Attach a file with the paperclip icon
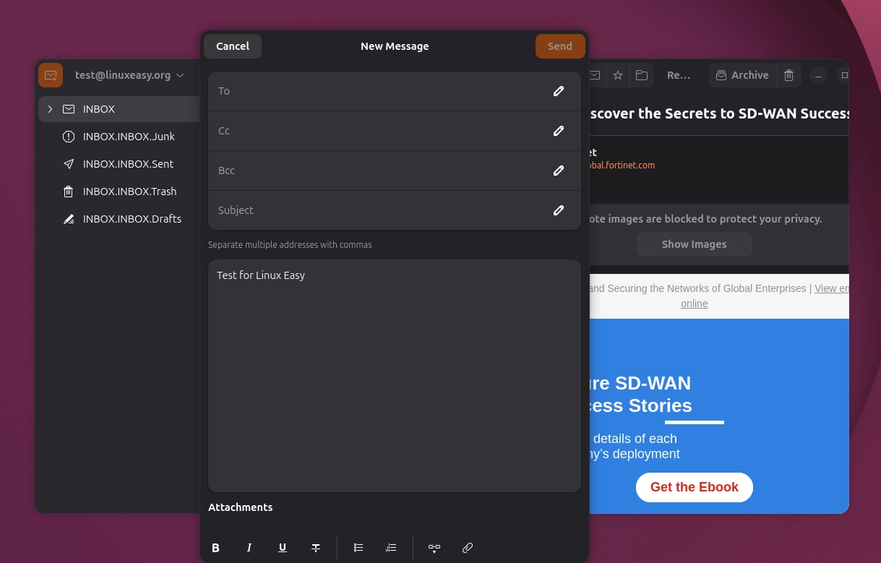The image size is (881, 563). (x=468, y=548)
